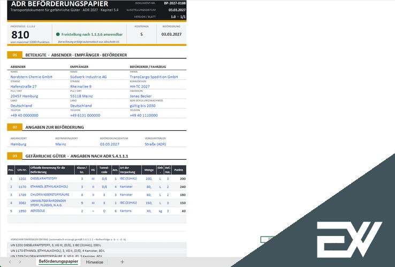Select phone '+49 40 0000000'
This screenshot has width=395, height=267.
tap(24, 115)
